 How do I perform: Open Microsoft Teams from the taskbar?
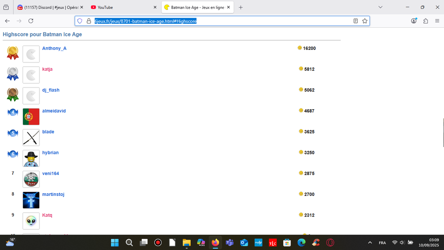pos(230,243)
